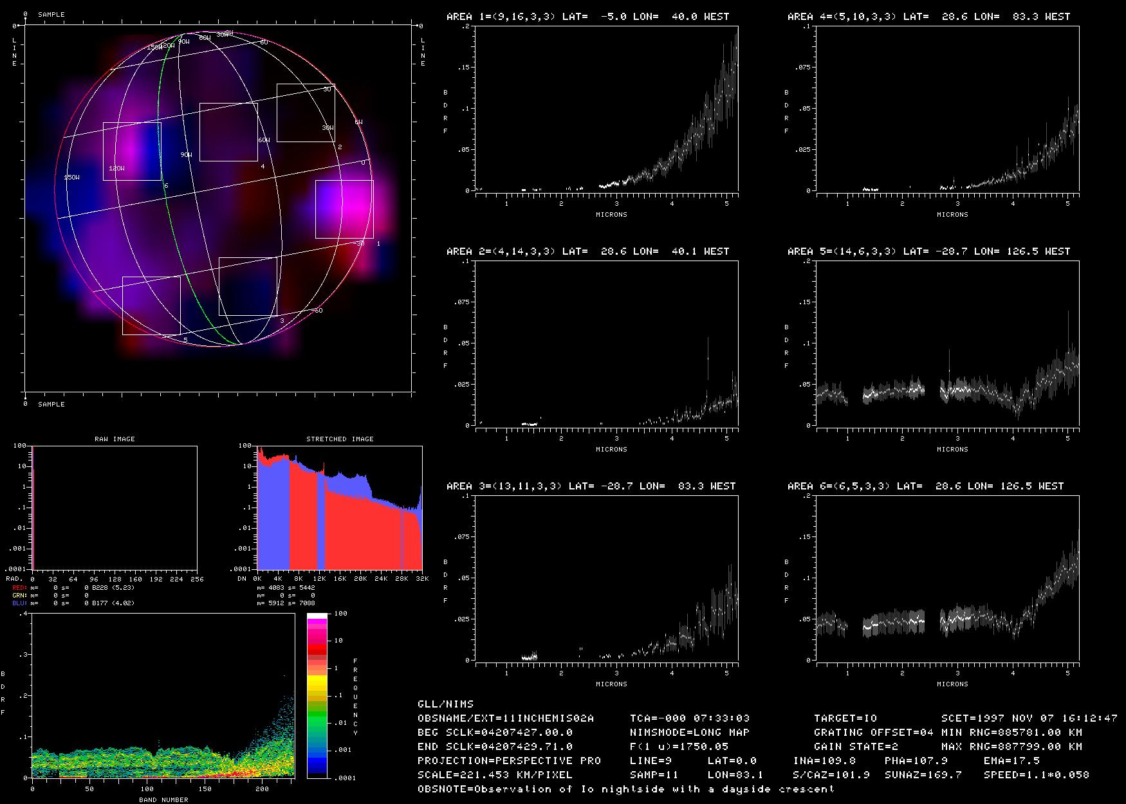
Task: Click the title "AREA 6=(6,5,3,3) LAT= 28.6 LON= 126.5 WEST"
Action: pyautogui.click(x=926, y=486)
